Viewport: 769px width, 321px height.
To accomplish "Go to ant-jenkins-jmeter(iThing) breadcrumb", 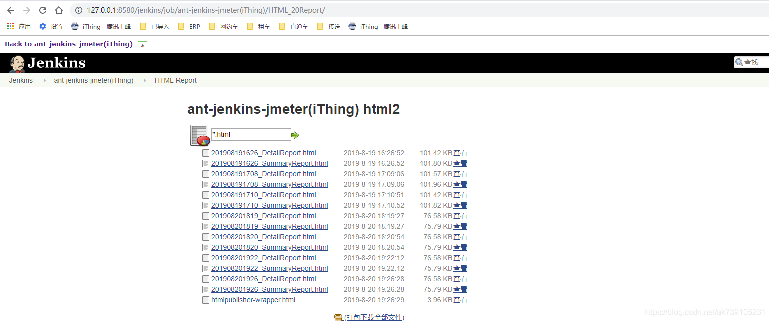I will click(94, 80).
